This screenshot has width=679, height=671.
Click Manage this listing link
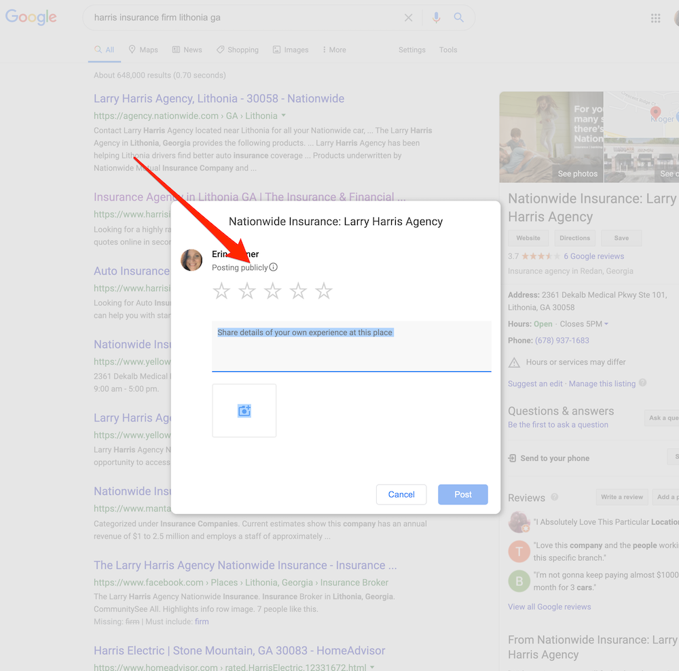[602, 383]
